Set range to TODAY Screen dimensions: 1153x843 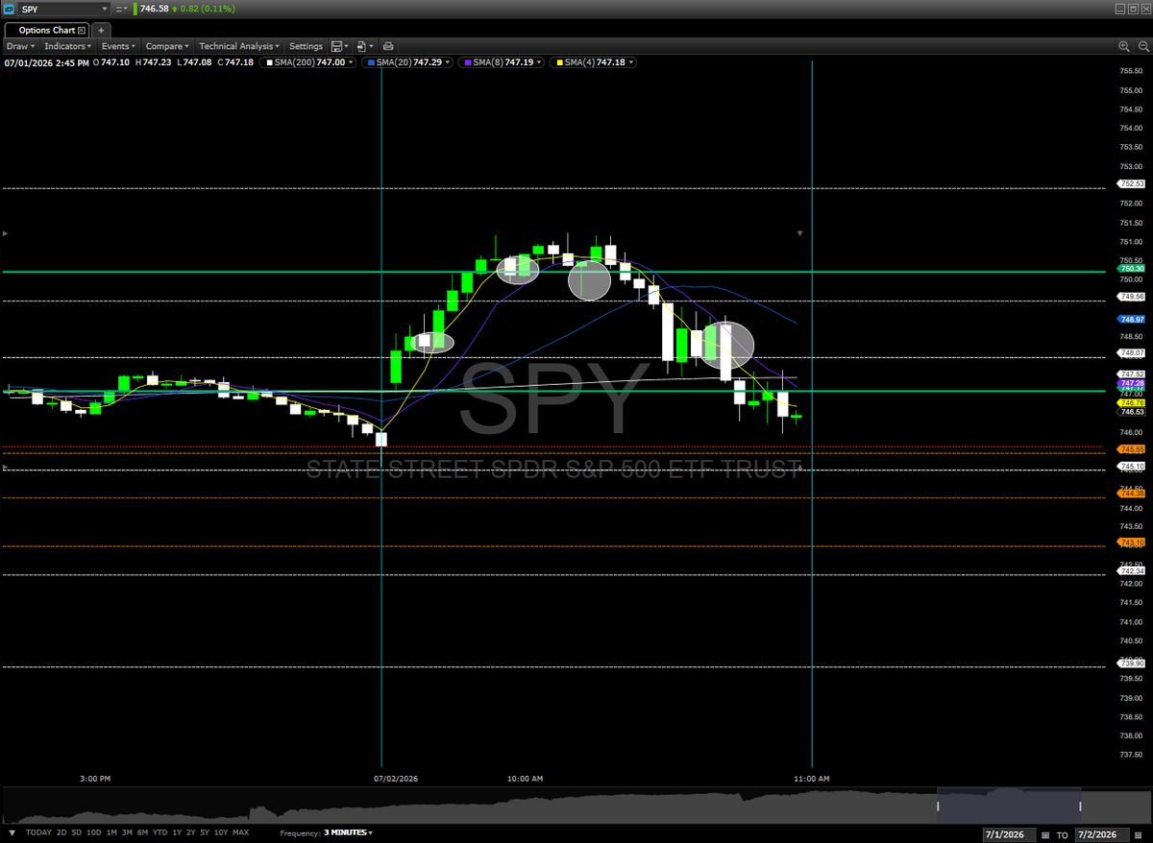(x=38, y=832)
